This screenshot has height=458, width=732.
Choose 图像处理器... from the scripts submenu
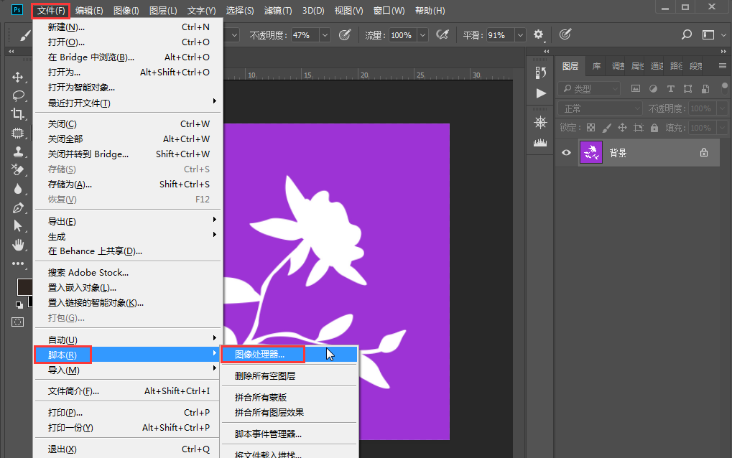[260, 354]
